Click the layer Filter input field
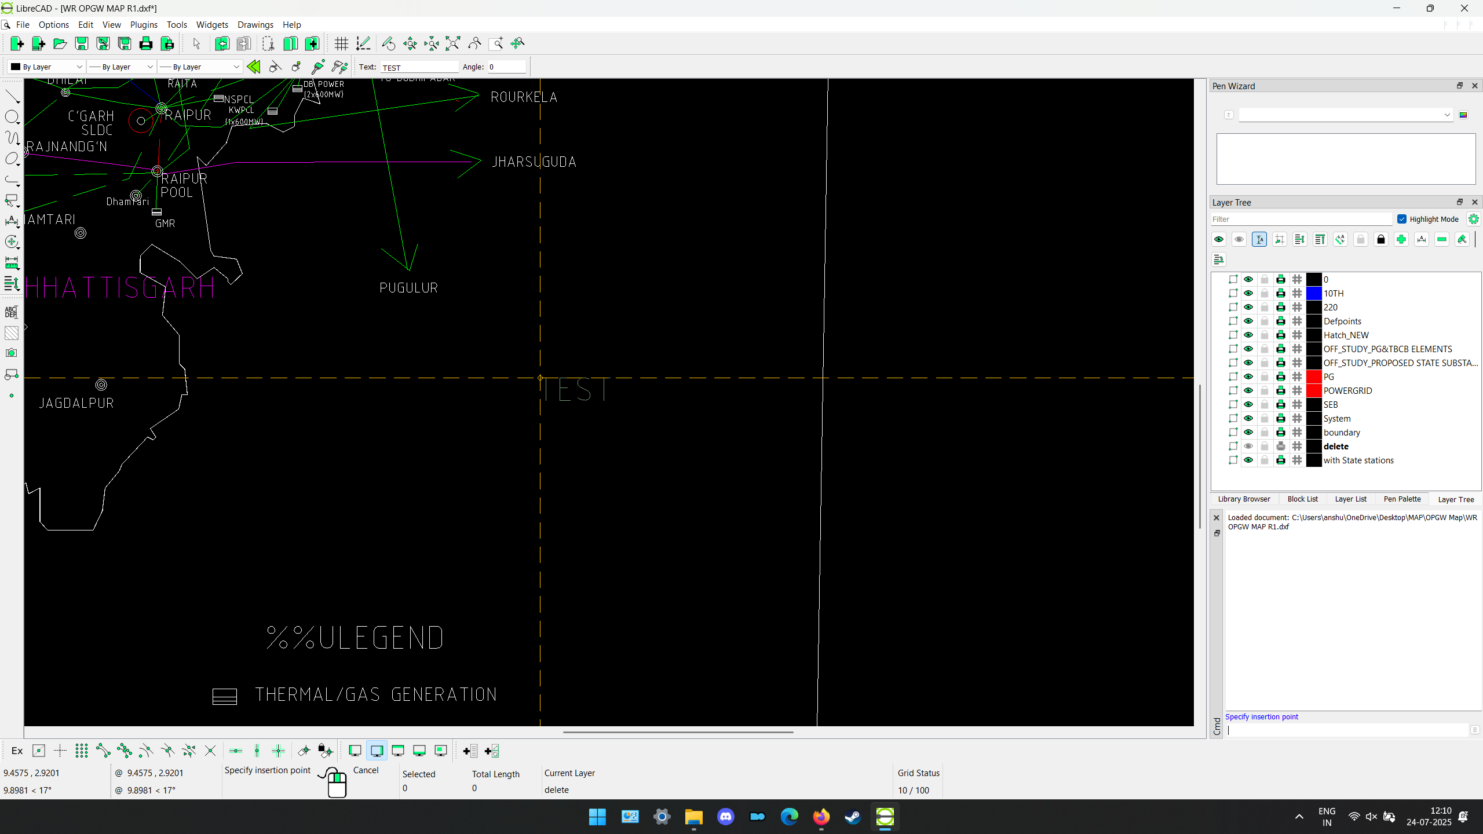 (1301, 219)
